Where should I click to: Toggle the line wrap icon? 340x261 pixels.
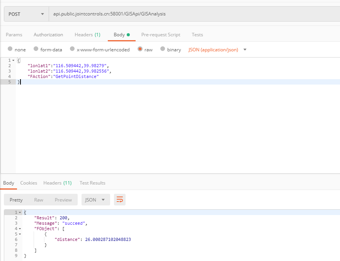(120, 200)
